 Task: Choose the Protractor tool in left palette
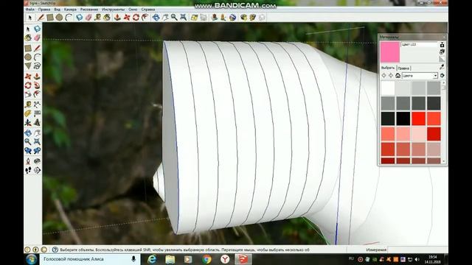point(28,113)
